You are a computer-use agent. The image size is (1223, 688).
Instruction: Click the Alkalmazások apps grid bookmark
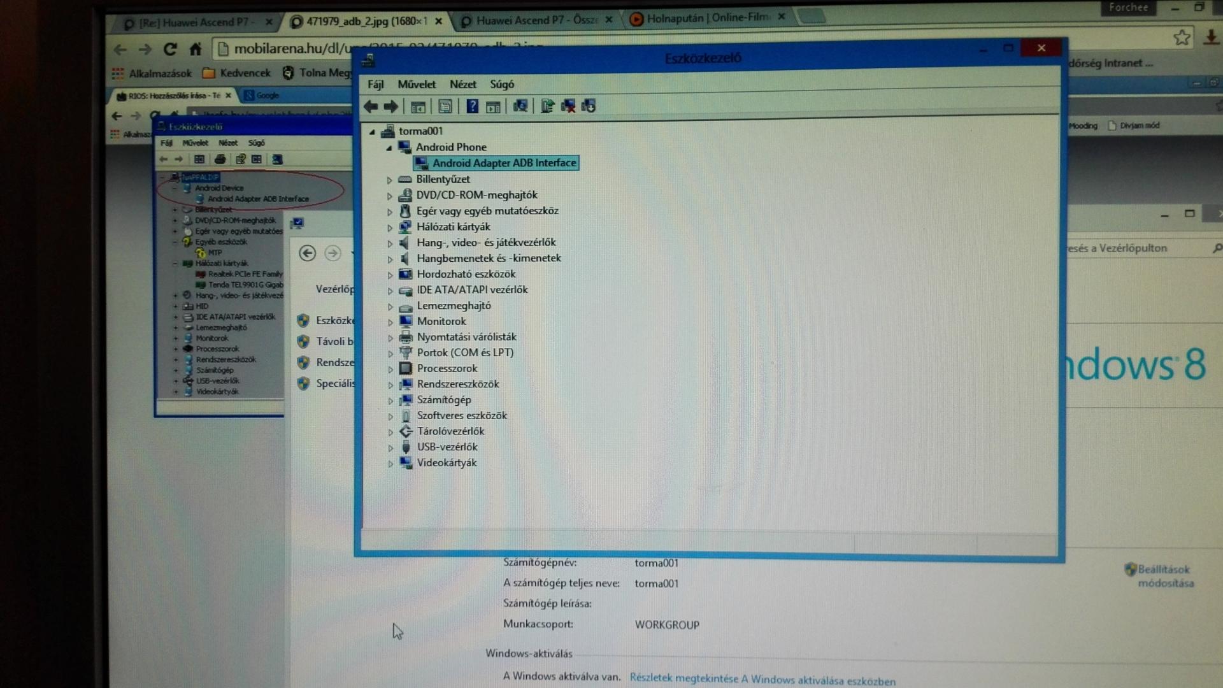click(152, 73)
